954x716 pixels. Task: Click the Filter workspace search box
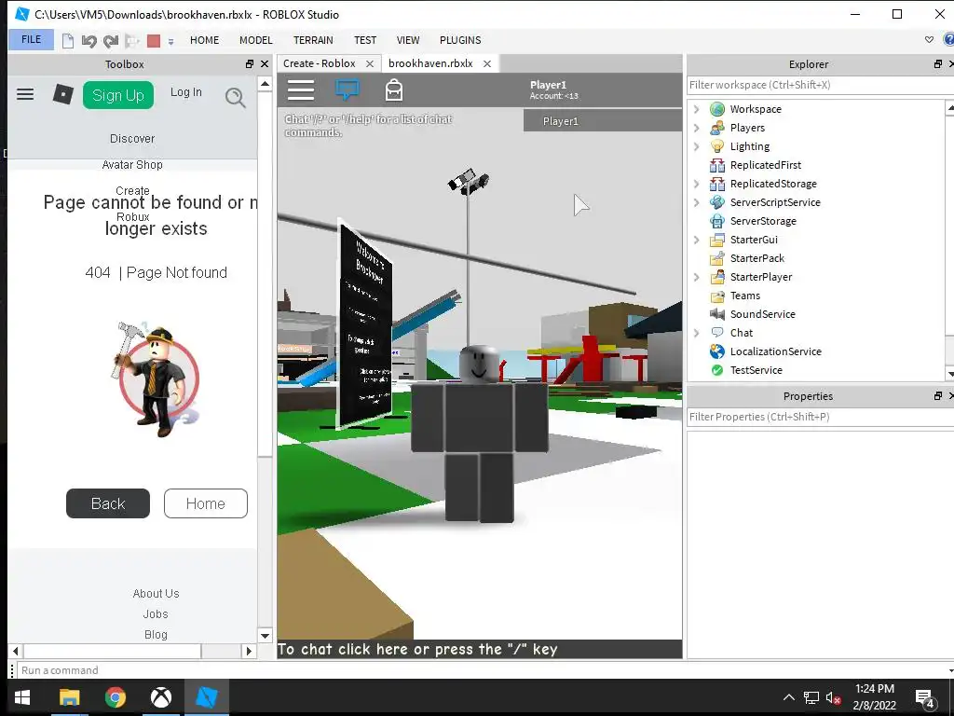tap(820, 85)
